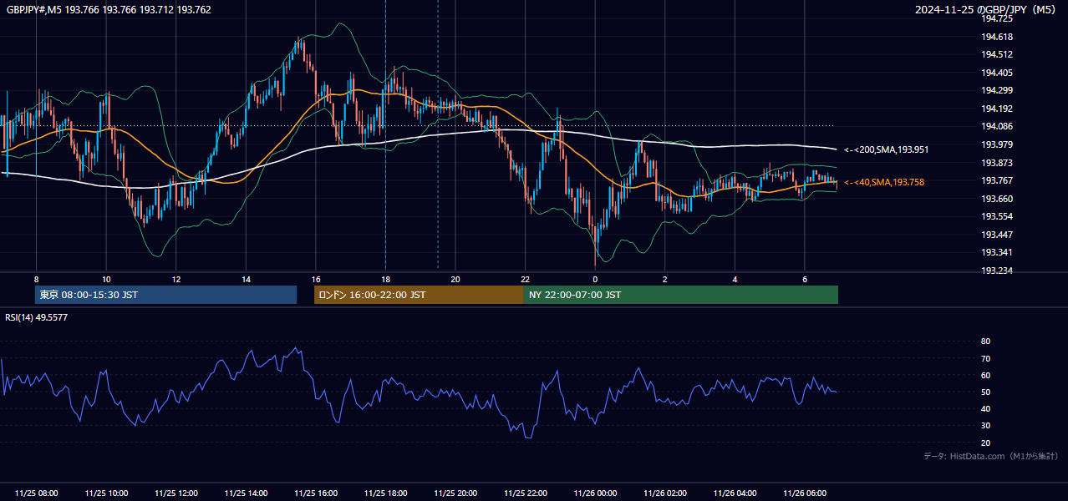Click the '11/25 22:00' date label
Viewport: 1068px width, 501px height.
point(525,493)
